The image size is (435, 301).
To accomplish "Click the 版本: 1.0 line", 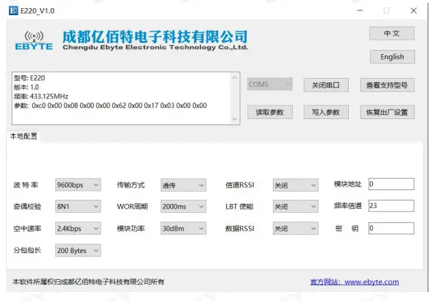I will coord(27,87).
